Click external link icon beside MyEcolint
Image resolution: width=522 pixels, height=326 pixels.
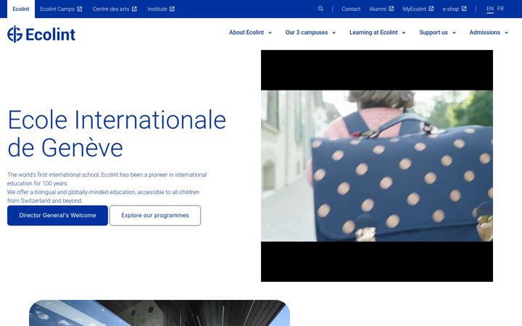point(431,9)
